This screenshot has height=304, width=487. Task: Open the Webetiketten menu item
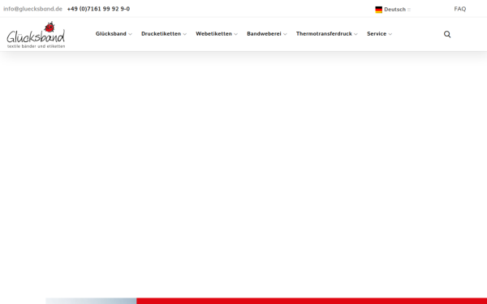click(x=213, y=34)
